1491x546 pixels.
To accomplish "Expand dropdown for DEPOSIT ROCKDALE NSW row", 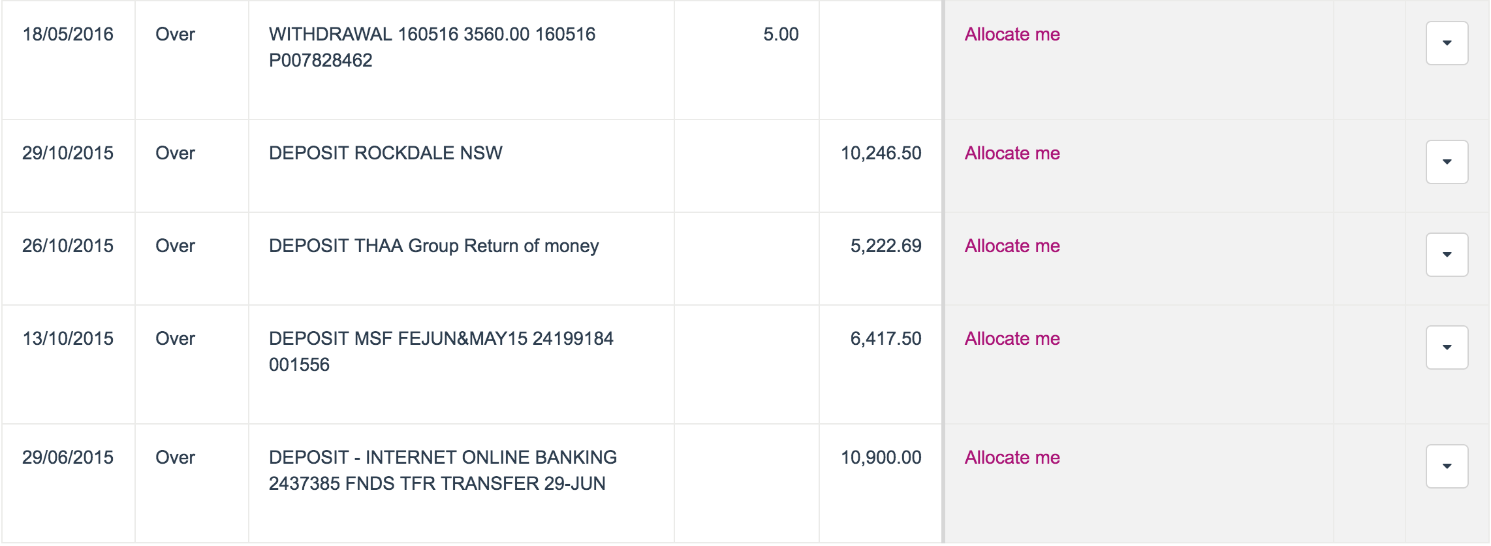I will [1447, 162].
